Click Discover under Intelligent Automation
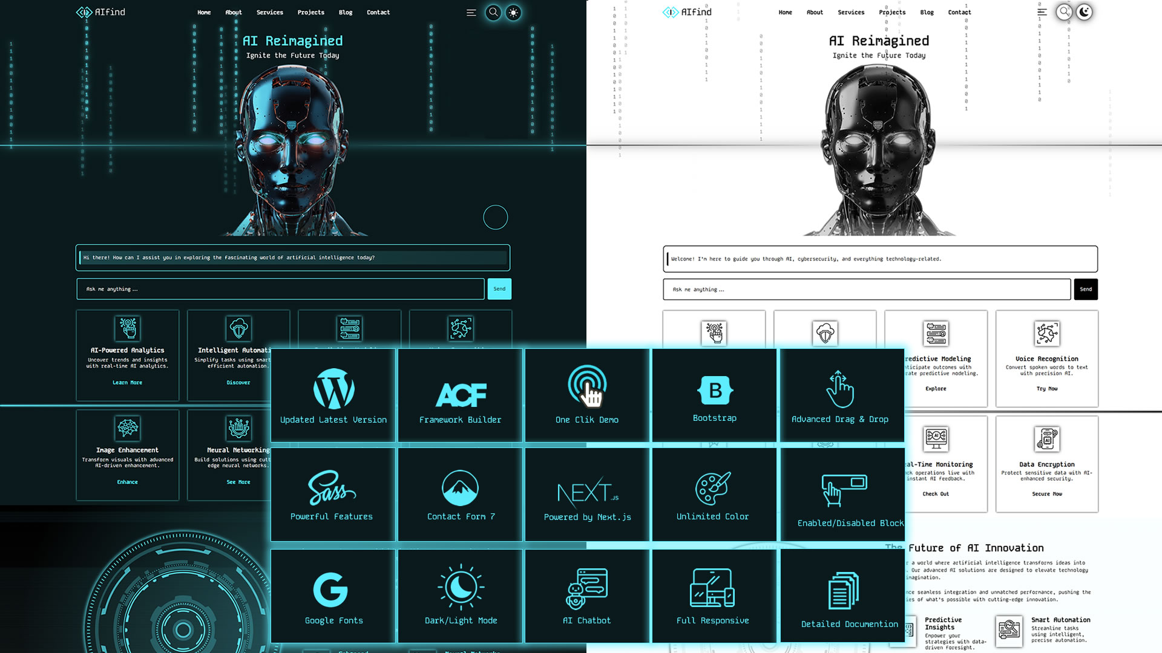The image size is (1162, 653). click(238, 383)
